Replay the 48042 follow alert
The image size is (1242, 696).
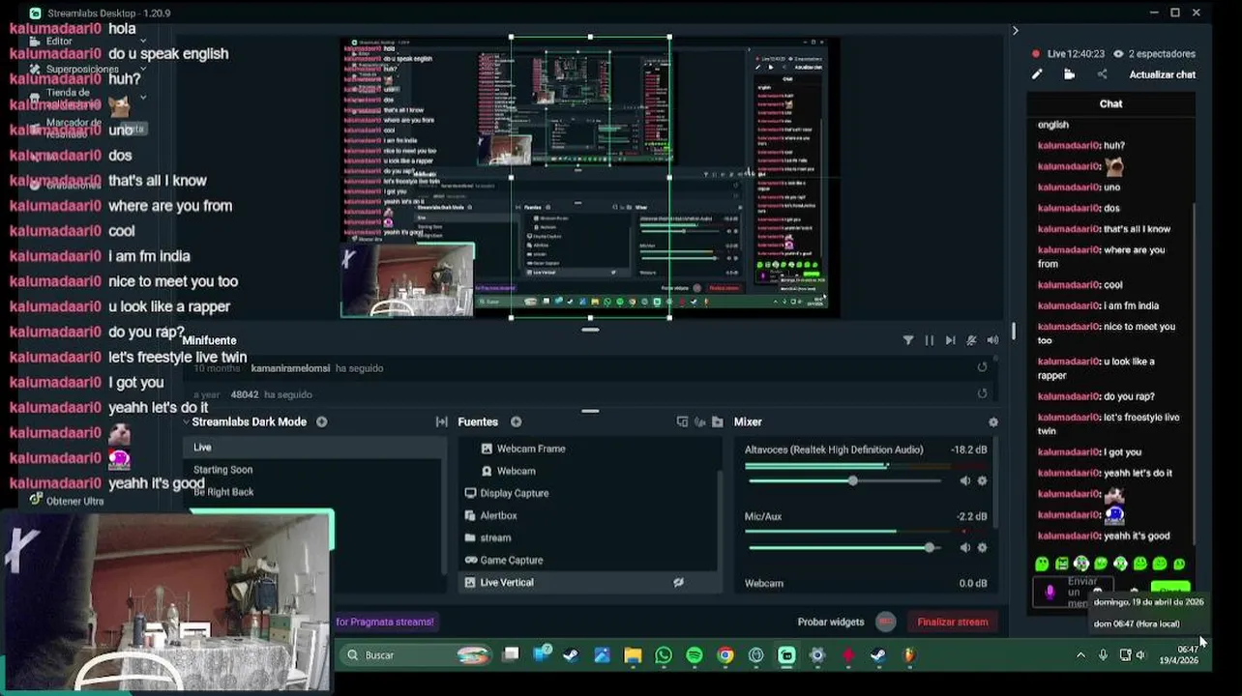click(x=982, y=393)
